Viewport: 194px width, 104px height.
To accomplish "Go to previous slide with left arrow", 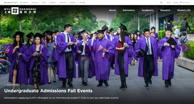I will pos(8,48).
